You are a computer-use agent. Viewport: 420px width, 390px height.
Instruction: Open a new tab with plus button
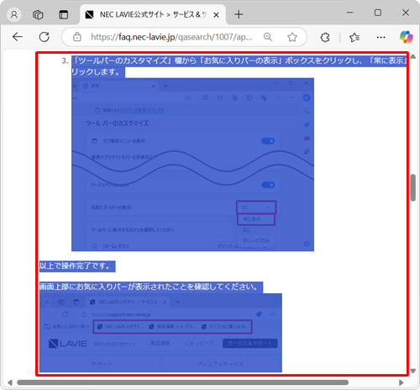(x=239, y=14)
